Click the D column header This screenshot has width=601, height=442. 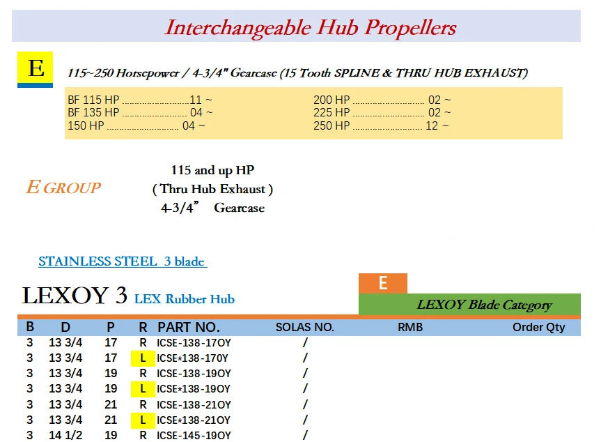[65, 327]
